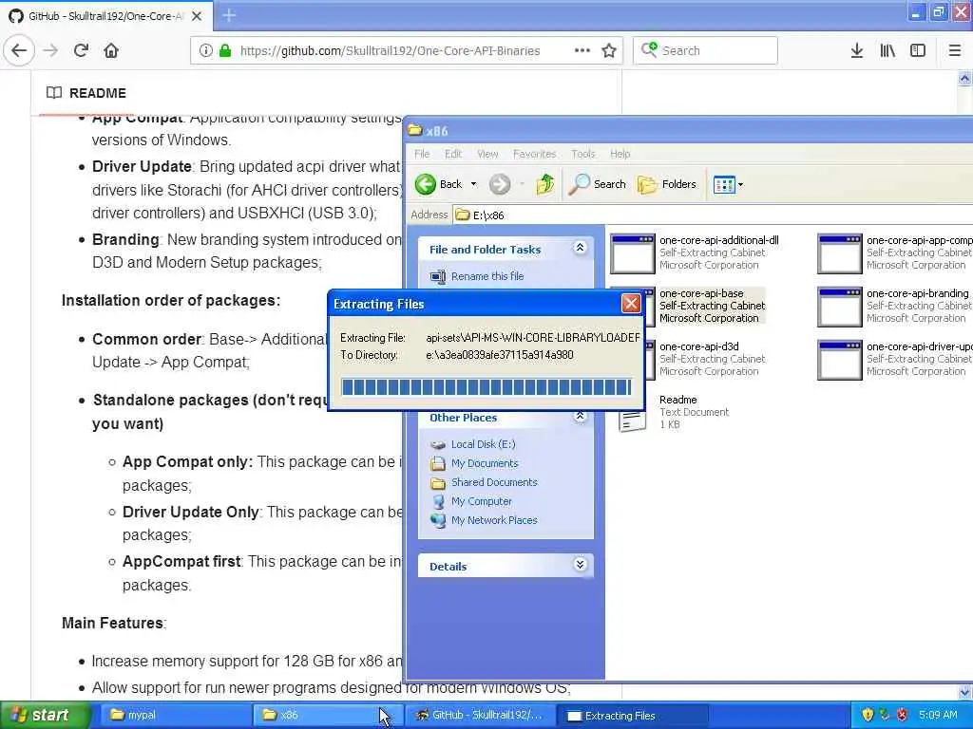Open Tools menu in x86 window
This screenshot has width=973, height=729.
point(583,154)
